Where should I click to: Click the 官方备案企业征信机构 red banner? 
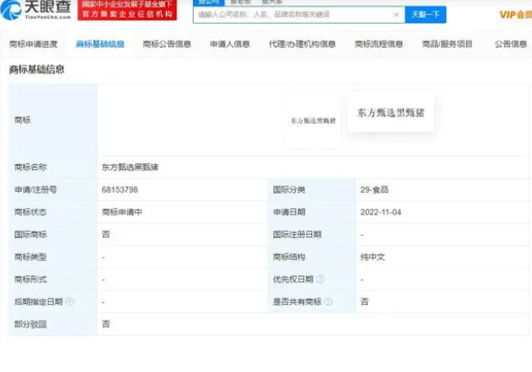point(126,14)
